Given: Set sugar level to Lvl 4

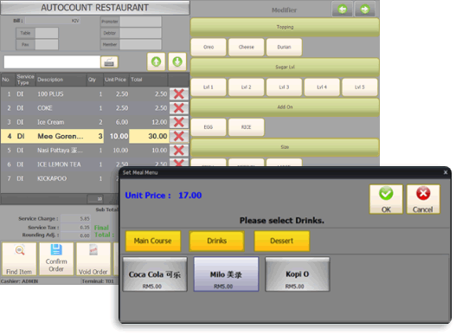Looking at the screenshot, I should pyautogui.click(x=322, y=87).
